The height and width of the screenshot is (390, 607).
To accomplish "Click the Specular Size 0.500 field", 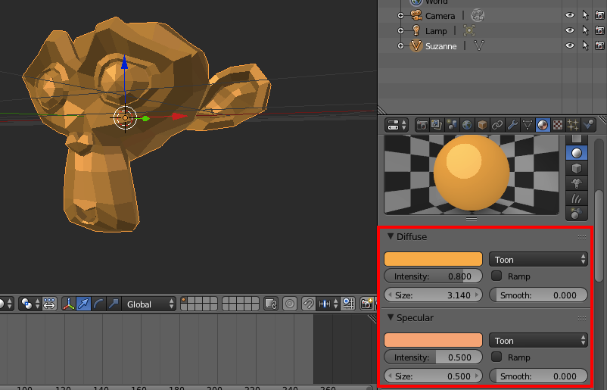I will point(433,376).
